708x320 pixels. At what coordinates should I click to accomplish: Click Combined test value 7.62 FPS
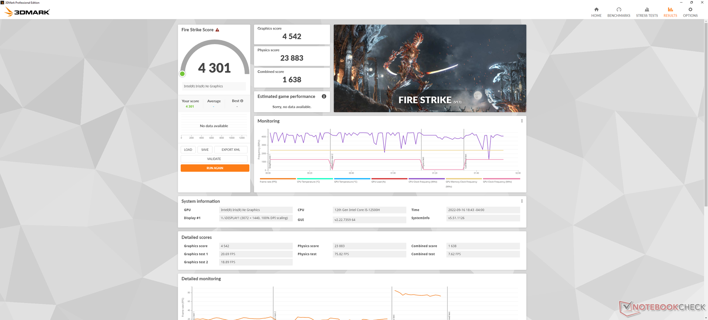click(x=483, y=254)
